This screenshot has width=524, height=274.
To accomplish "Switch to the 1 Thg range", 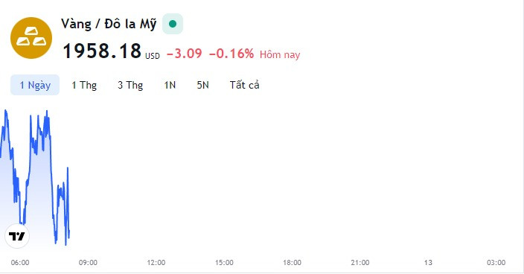I will 84,85.
